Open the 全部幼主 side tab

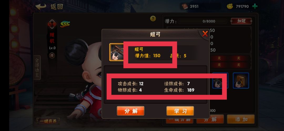coord(37,68)
